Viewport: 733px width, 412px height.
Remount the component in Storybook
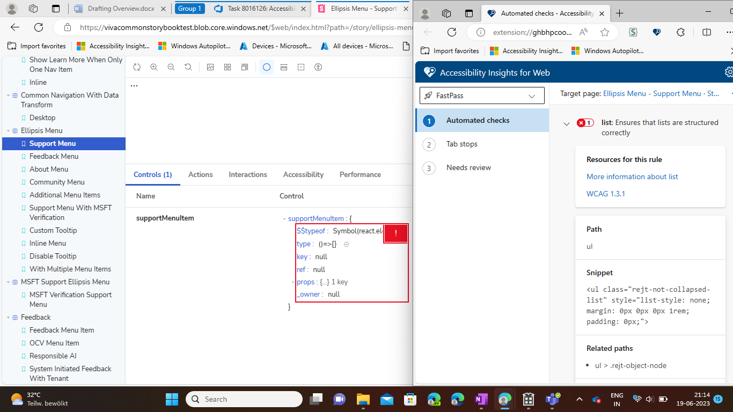(x=137, y=67)
